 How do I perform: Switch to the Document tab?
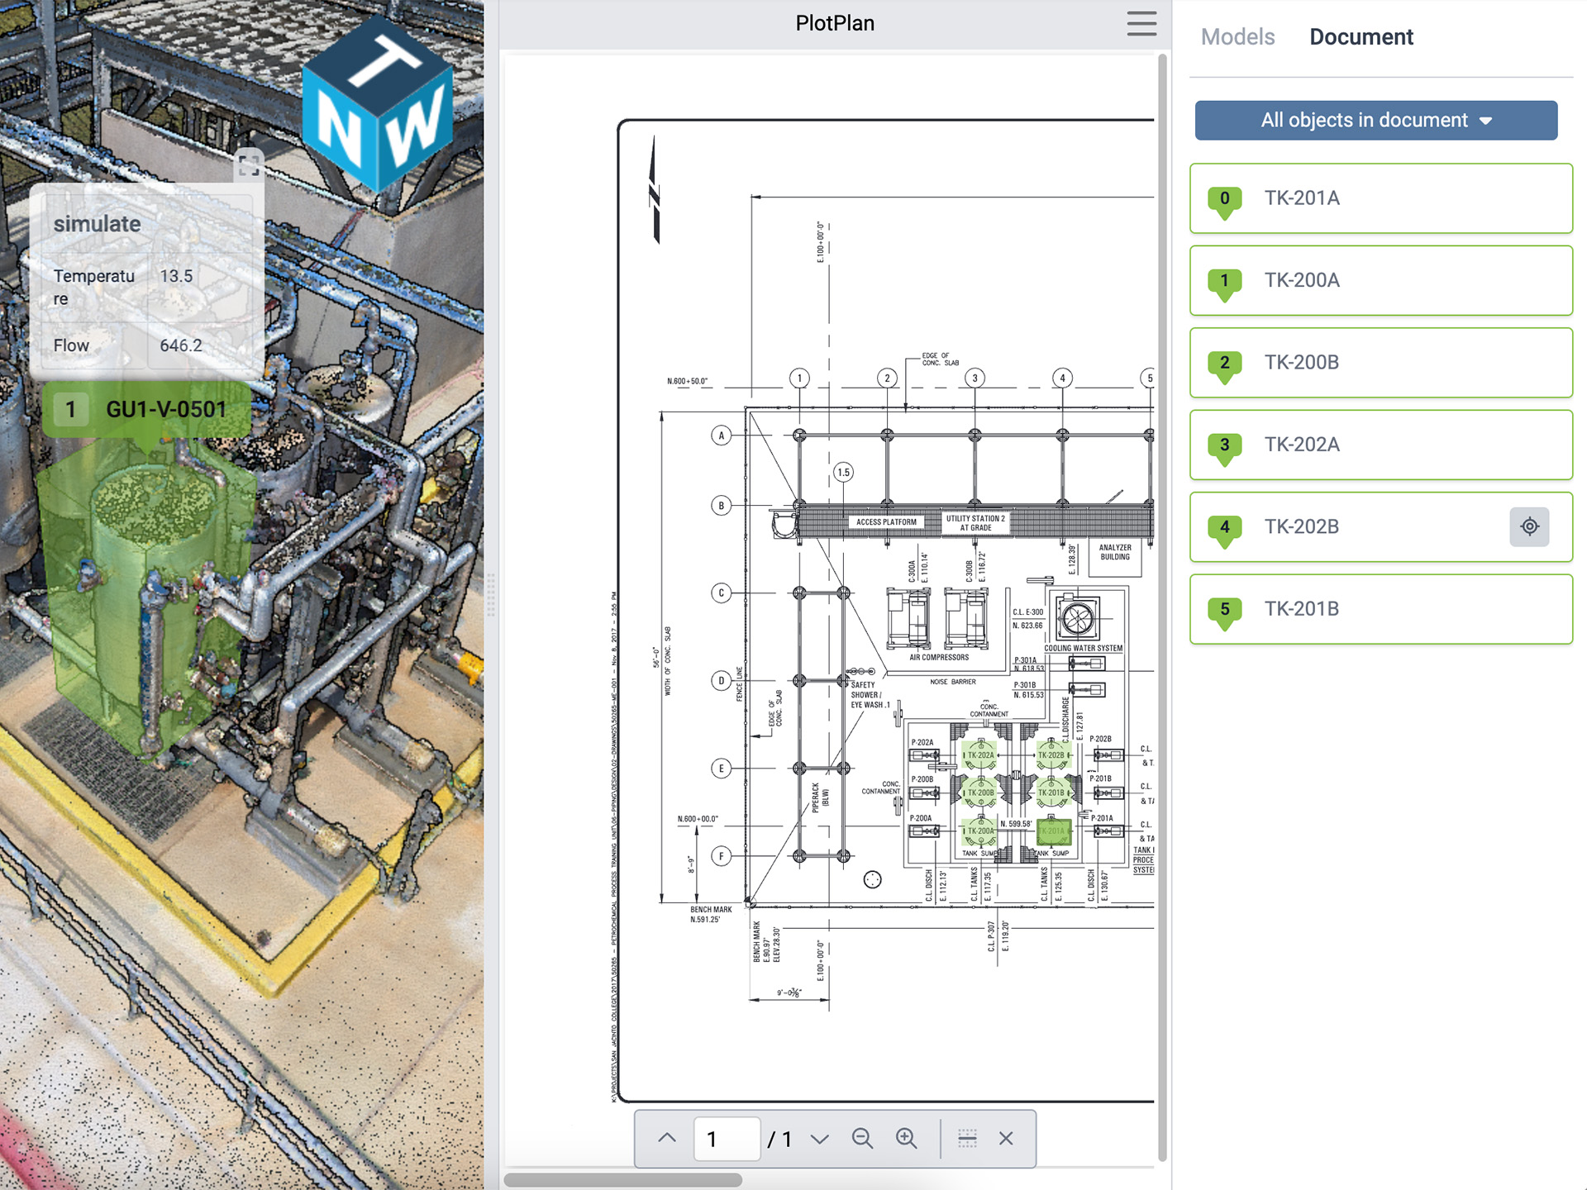pyautogui.click(x=1361, y=36)
